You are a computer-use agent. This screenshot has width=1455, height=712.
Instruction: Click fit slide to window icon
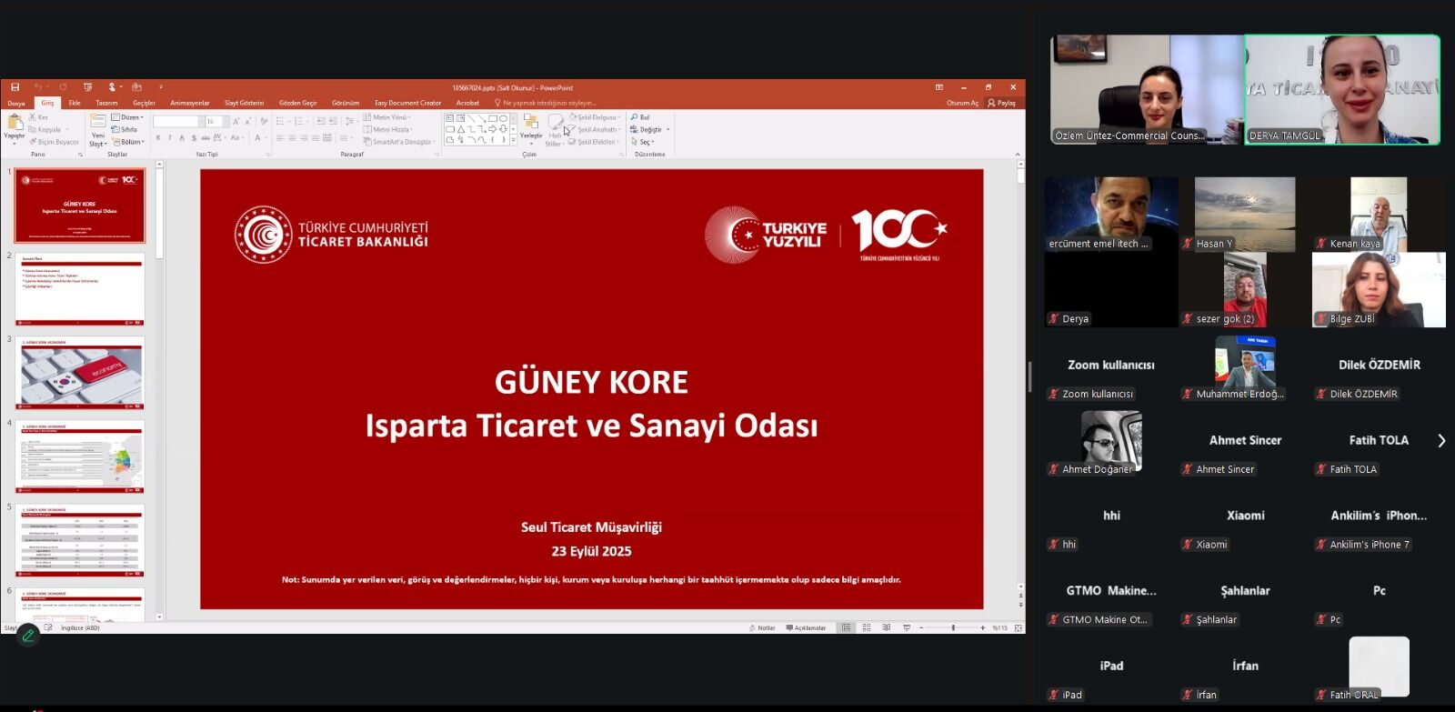click(1018, 627)
